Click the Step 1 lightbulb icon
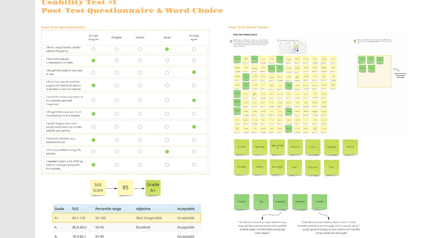Screen dimensions: 424x238 coord(231,41)
